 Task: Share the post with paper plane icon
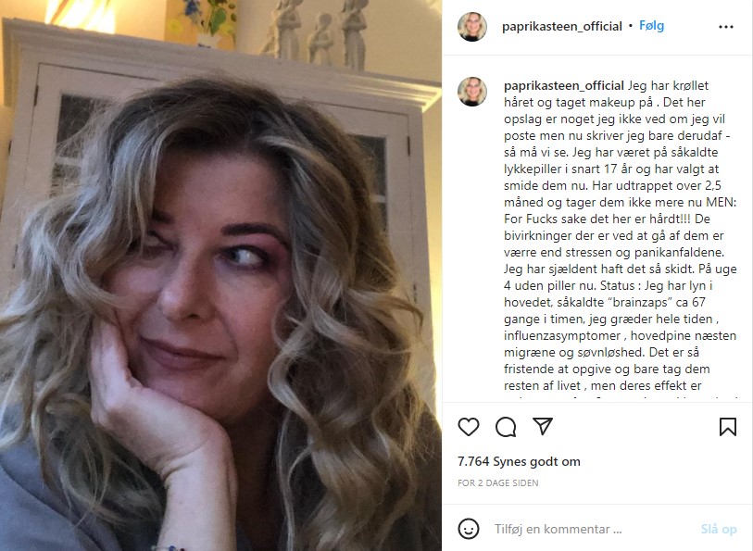tap(543, 426)
